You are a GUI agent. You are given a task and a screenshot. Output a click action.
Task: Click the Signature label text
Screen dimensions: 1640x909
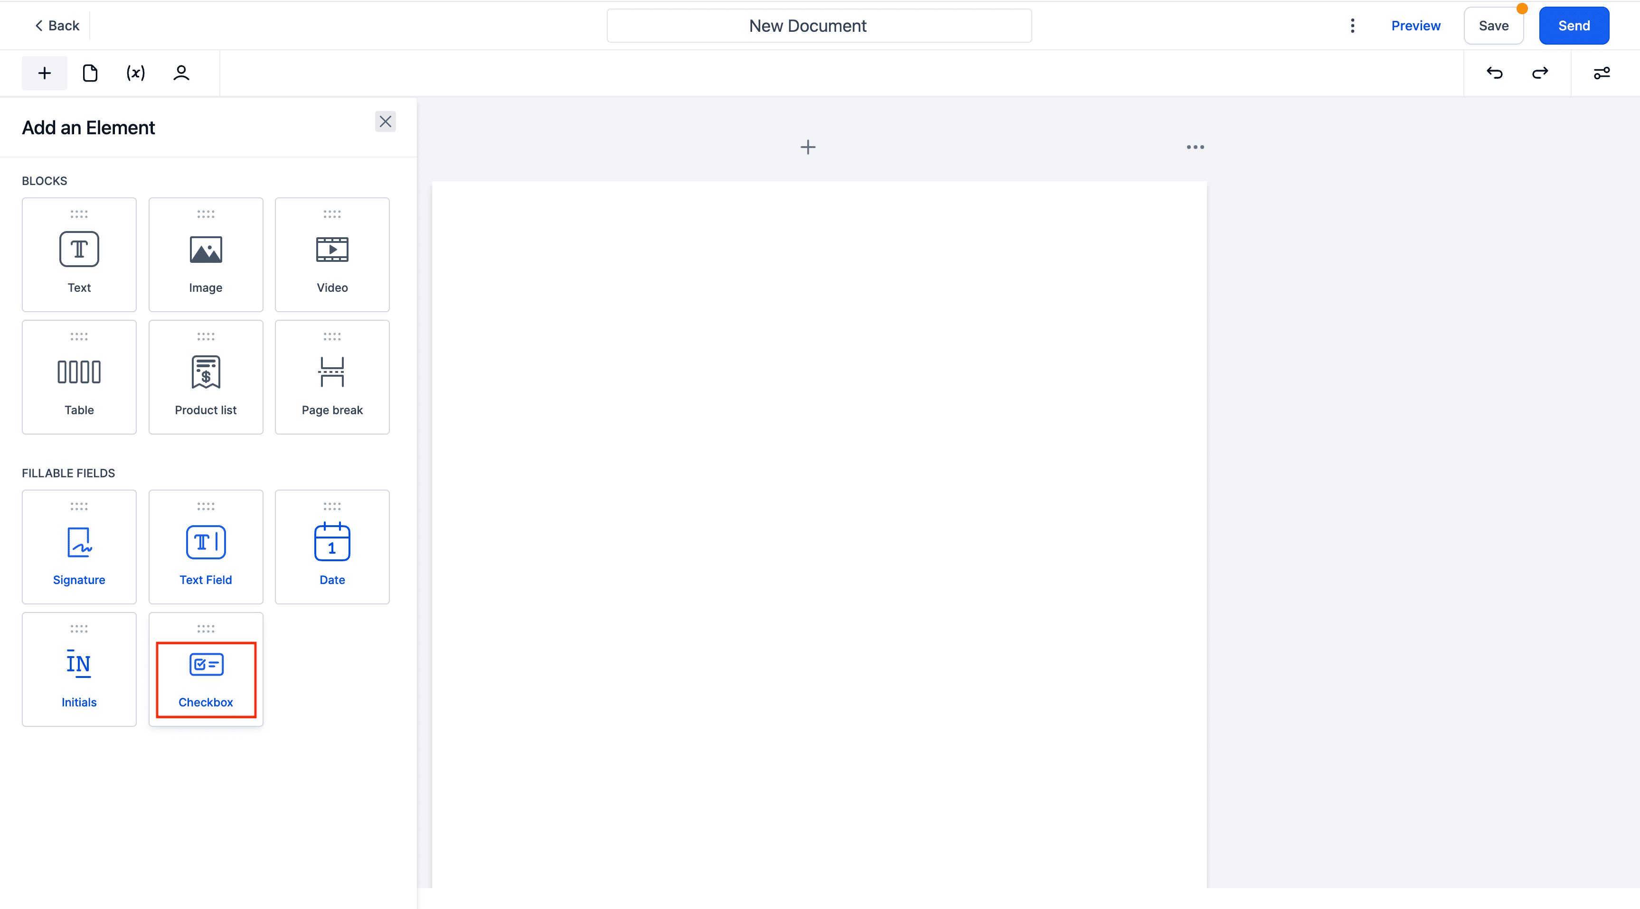tap(79, 579)
